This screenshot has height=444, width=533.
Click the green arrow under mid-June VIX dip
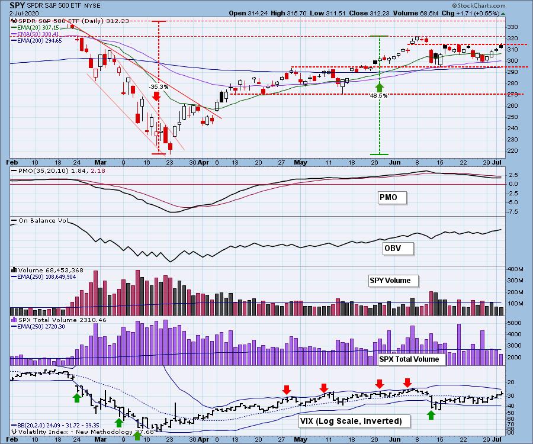431,415
